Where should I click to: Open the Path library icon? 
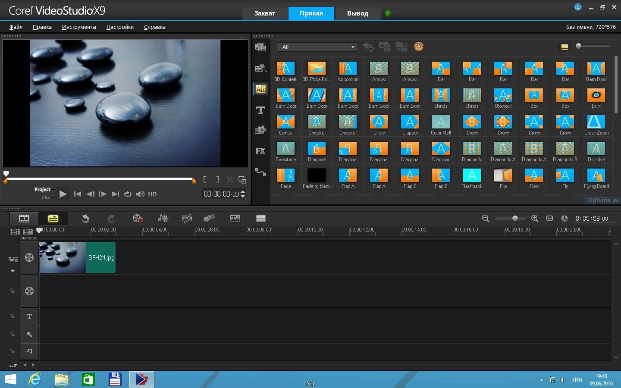click(x=260, y=172)
